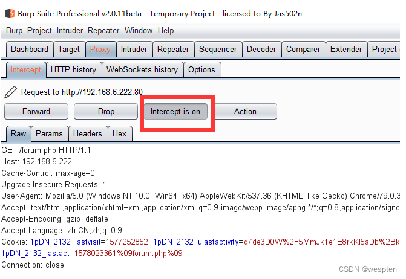Open the Burp menu
406x279 pixels.
pyautogui.click(x=15, y=30)
